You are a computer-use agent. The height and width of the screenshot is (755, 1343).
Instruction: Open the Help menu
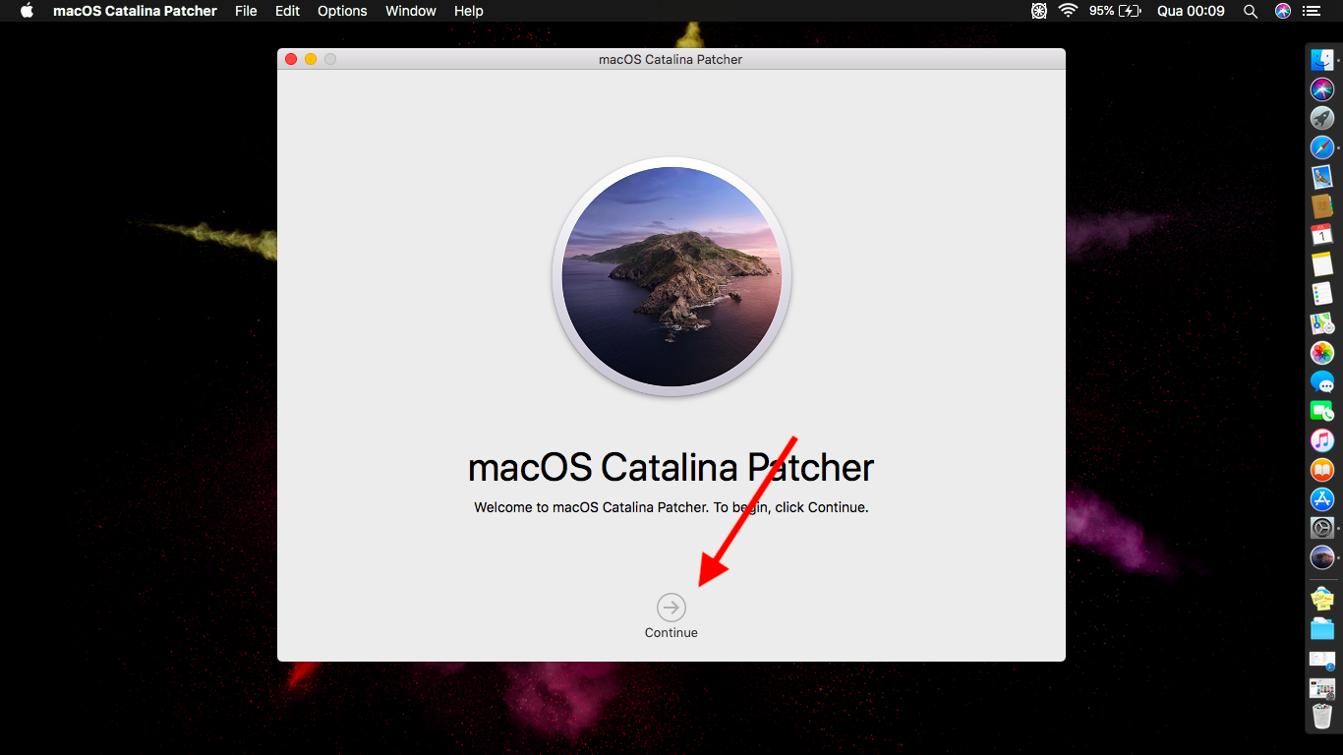[469, 11]
